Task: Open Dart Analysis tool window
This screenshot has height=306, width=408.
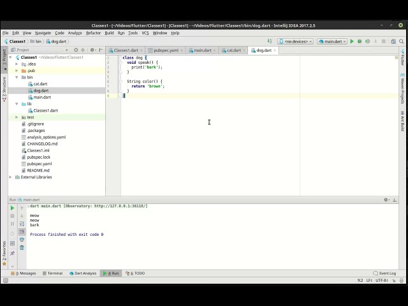Action: (83, 273)
